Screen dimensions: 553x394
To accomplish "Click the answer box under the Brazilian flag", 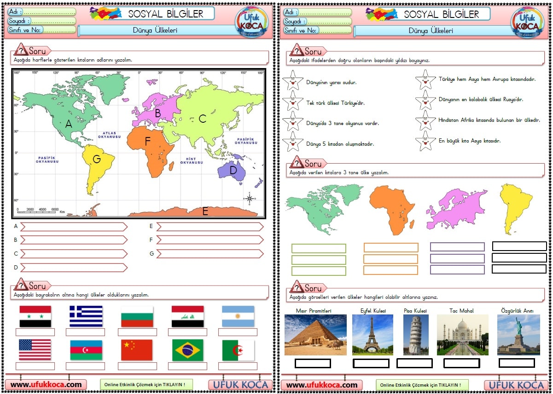I will [187, 366].
